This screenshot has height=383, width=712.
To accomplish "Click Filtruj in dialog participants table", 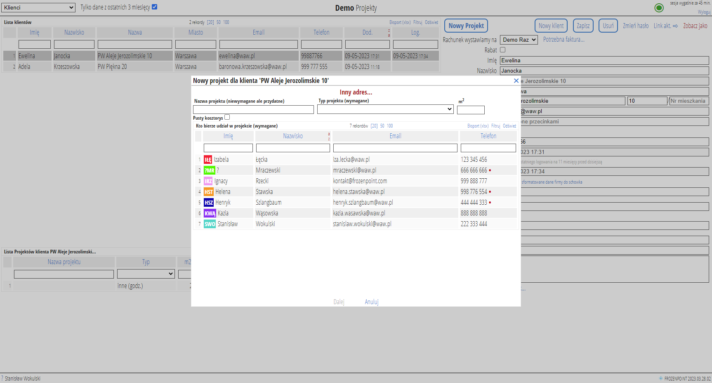I will pos(495,126).
